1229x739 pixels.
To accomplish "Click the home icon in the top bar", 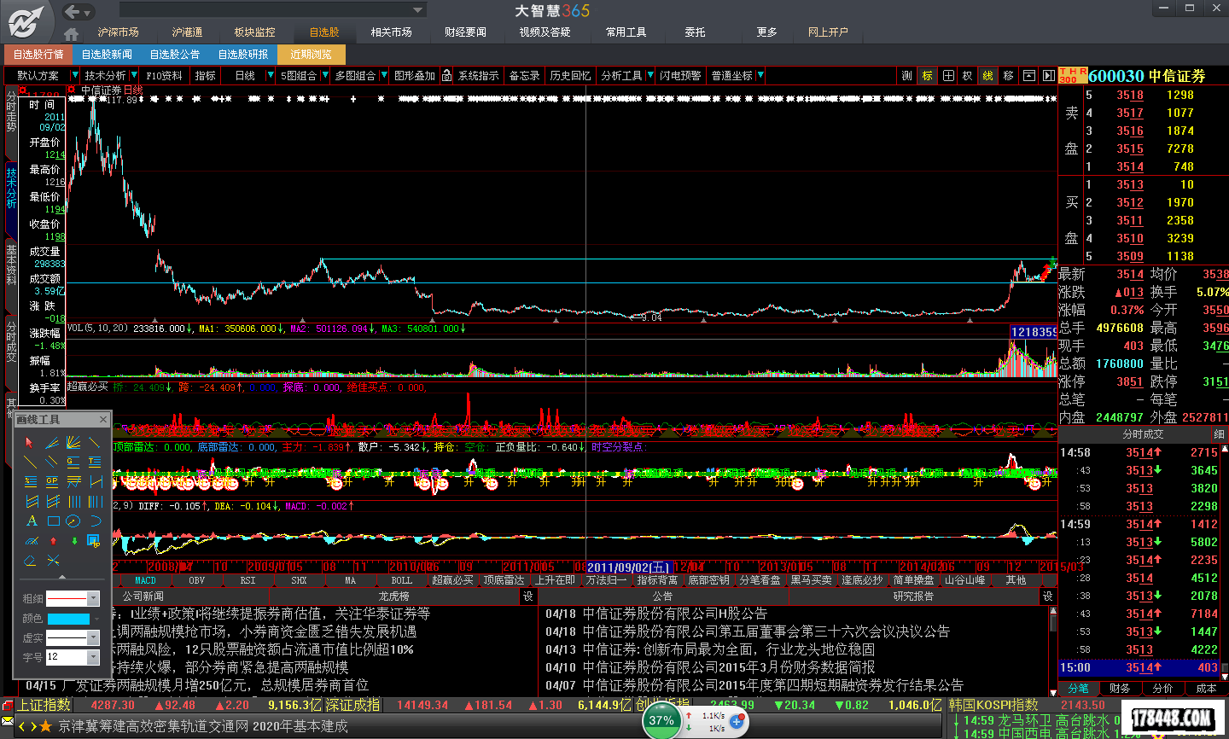I will click(71, 34).
